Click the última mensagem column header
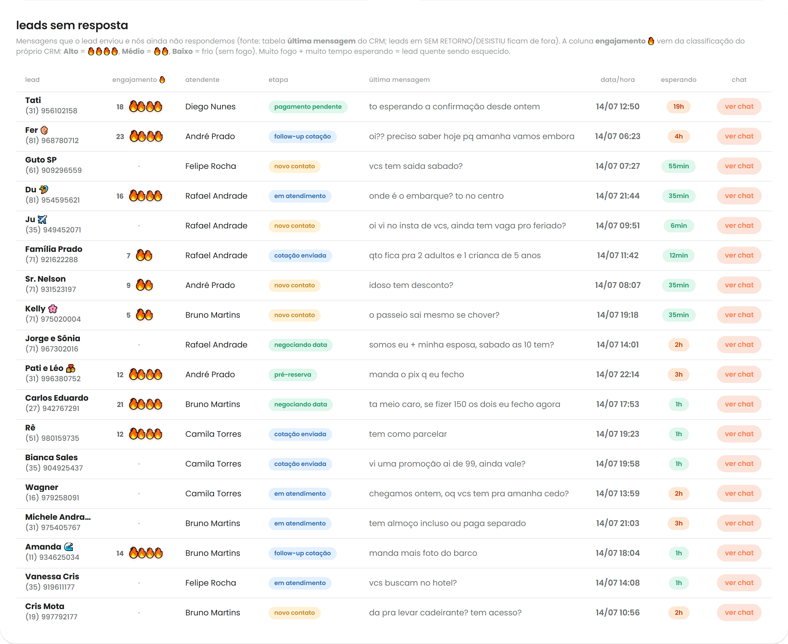This screenshot has height=644, width=788. [x=399, y=80]
